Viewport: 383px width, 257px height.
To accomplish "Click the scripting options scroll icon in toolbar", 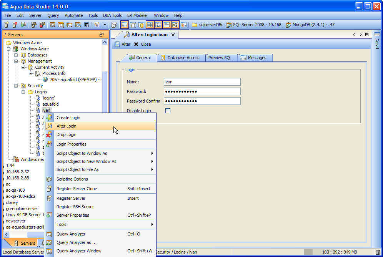I will [x=114, y=25].
